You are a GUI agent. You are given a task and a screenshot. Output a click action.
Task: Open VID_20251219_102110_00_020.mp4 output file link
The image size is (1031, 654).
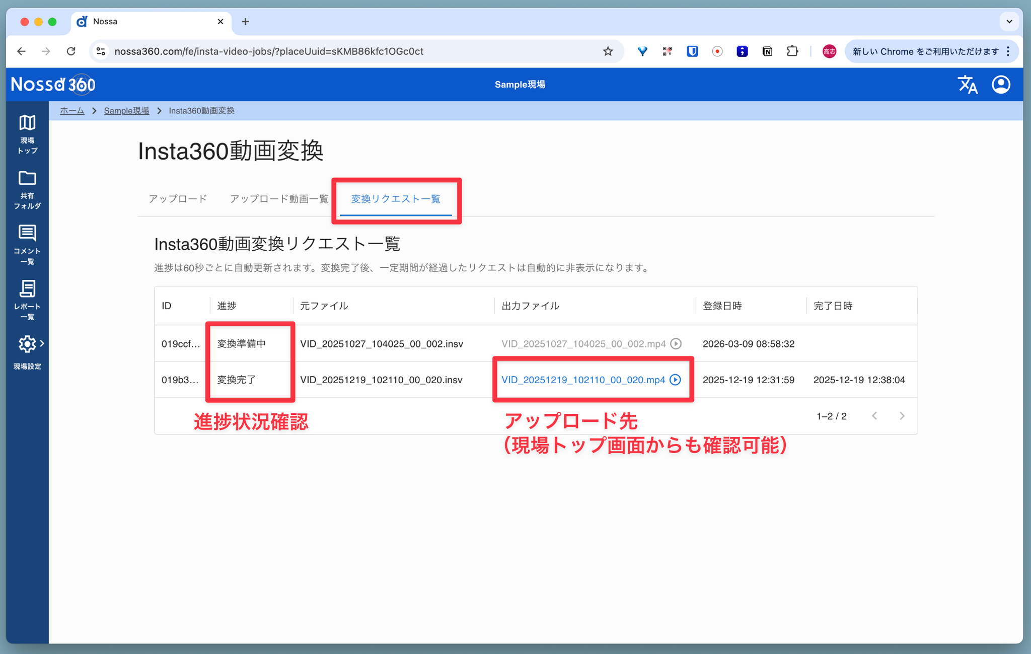[583, 380]
